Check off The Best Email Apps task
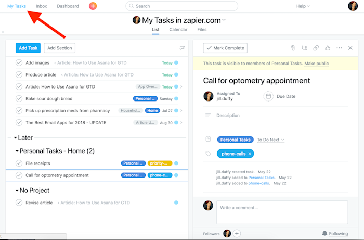 click(x=19, y=123)
